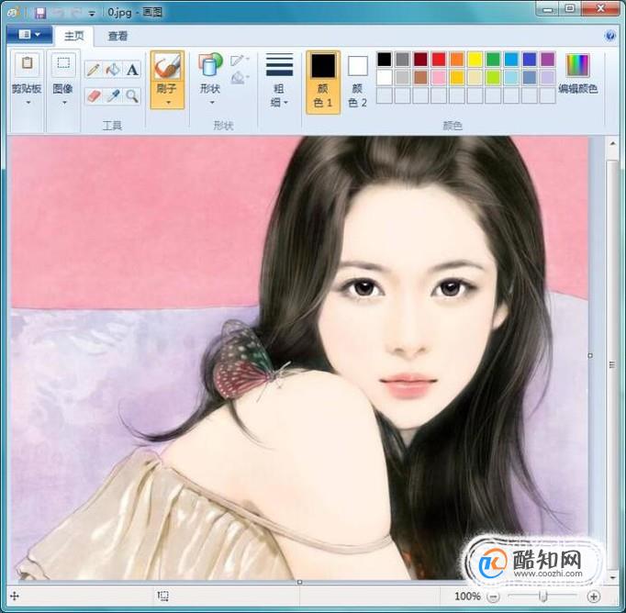Viewport: 626px width, 613px height.
Task: Select the Color picker eyedropper tool
Action: 113,96
